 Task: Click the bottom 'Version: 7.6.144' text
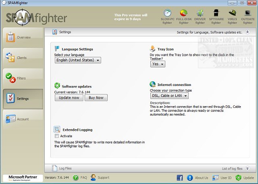(x=57, y=178)
